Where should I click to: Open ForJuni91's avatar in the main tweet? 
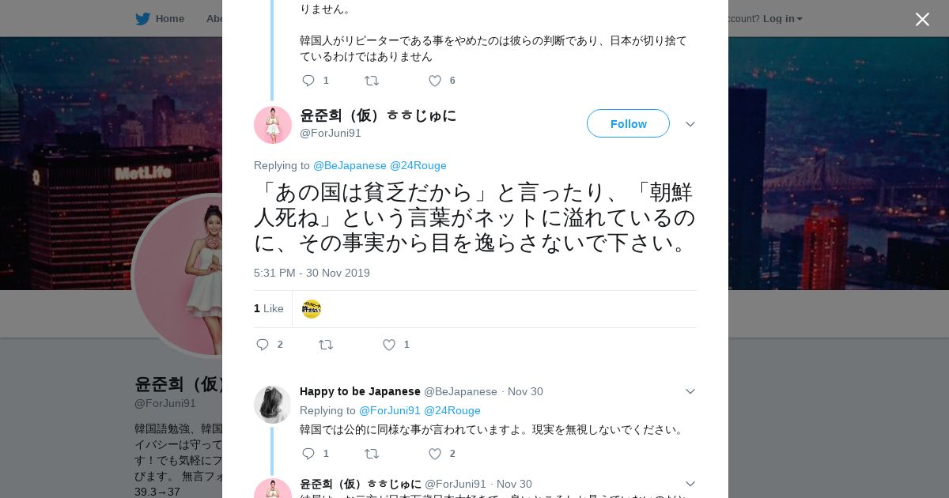(x=273, y=125)
